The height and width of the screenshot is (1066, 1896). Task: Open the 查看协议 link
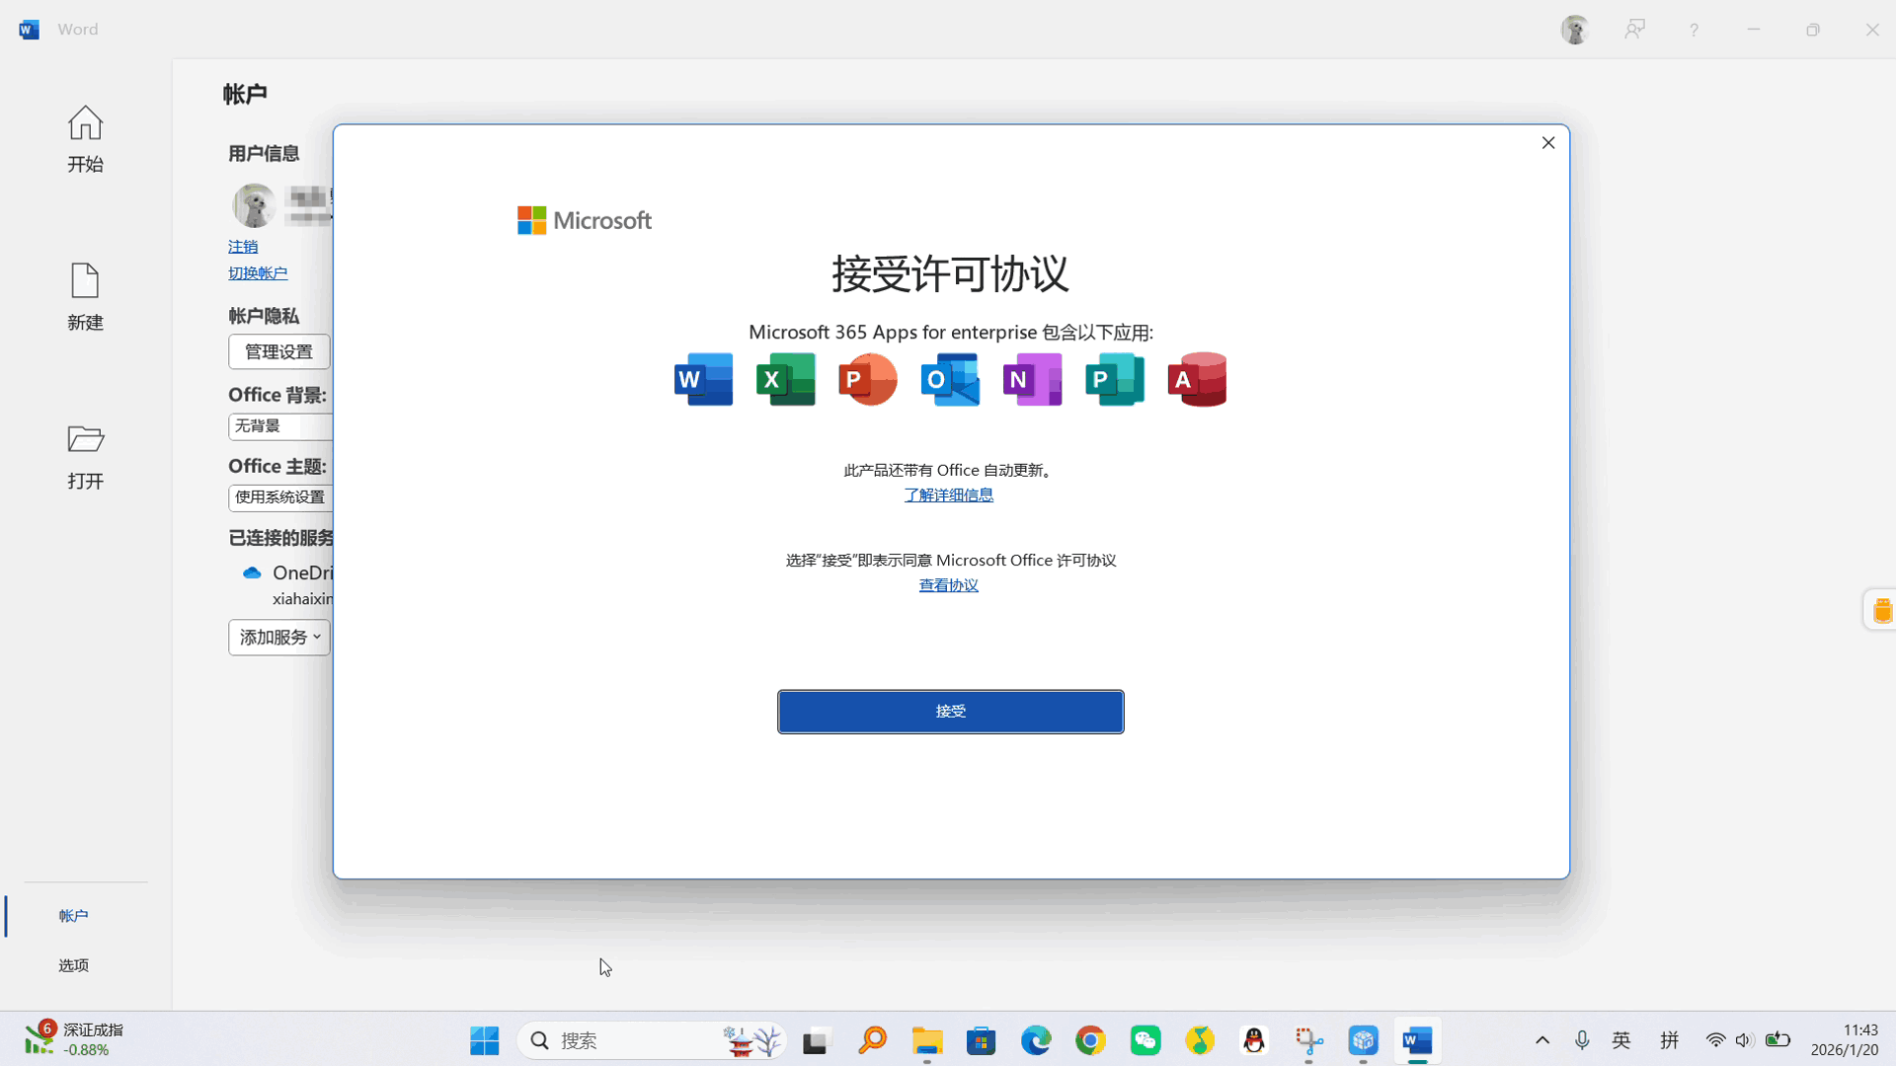(948, 584)
